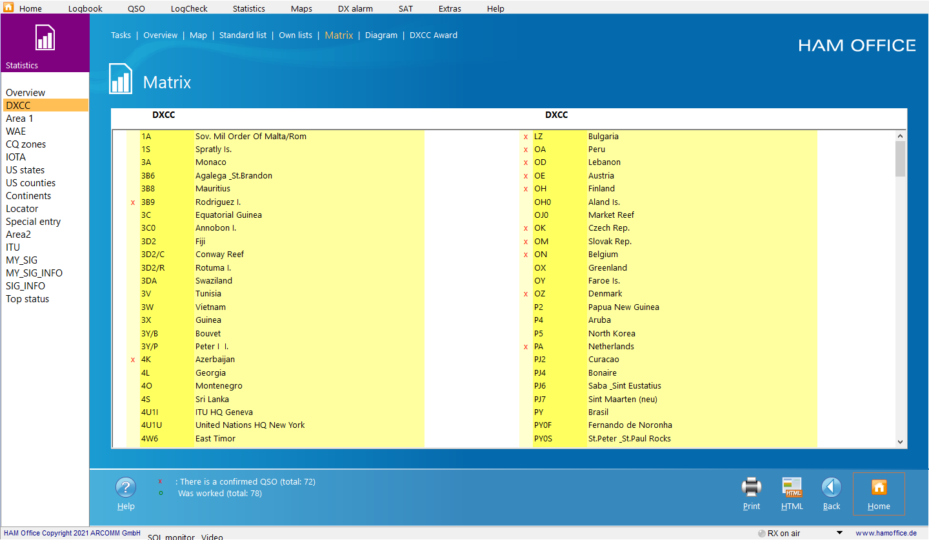Viewport: 929px width, 540px height.
Task: Select MY_SIG_INFO in the sidebar
Action: pos(34,273)
